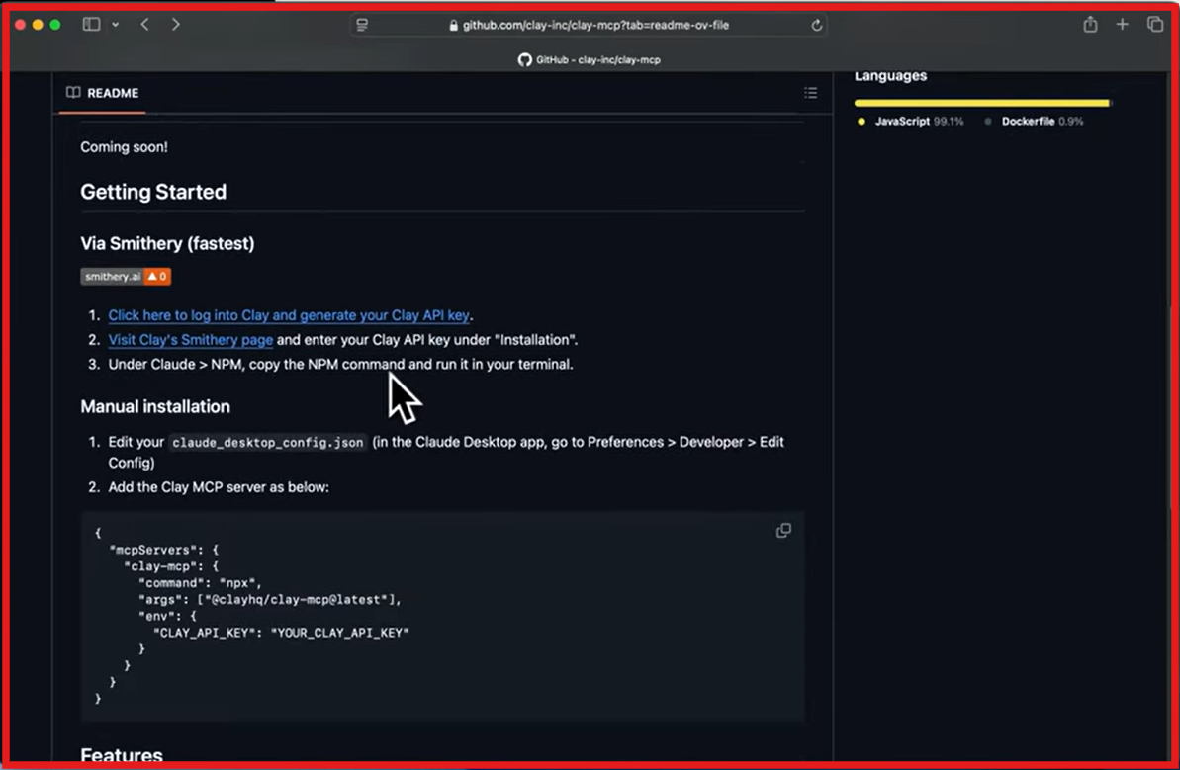Click the github.com address bar
1180x770 pixels.
point(590,25)
